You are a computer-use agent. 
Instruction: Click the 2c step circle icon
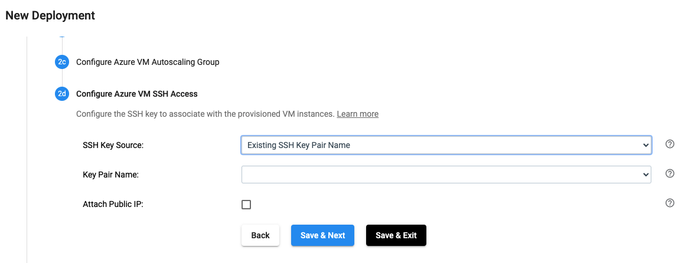[x=62, y=62]
